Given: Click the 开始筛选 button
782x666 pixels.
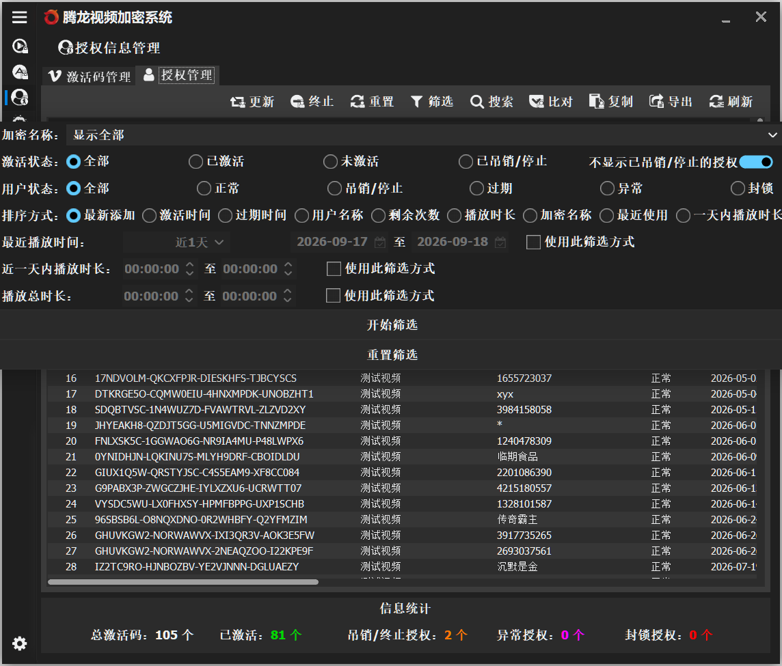Looking at the screenshot, I should point(391,325).
